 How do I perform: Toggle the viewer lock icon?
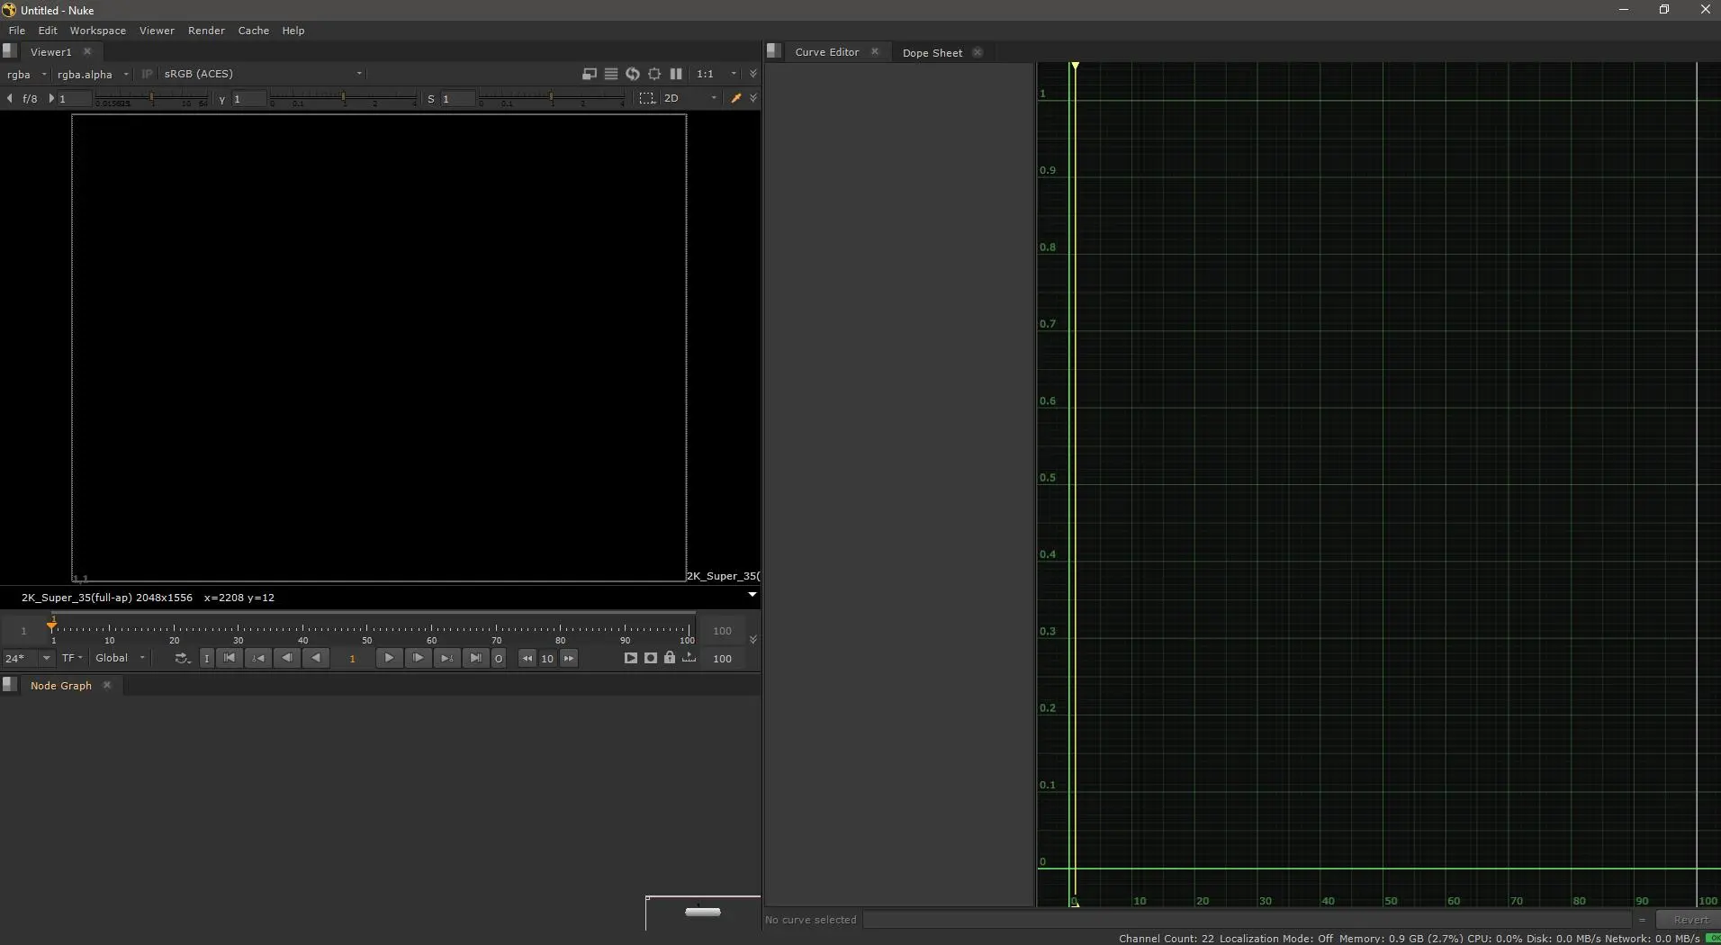coord(670,658)
